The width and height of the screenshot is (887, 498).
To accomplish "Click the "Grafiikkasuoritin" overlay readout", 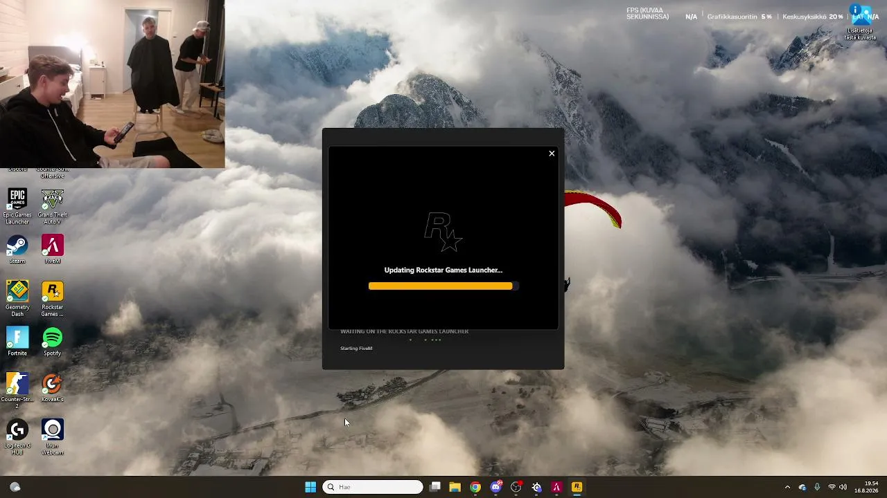I will point(739,17).
